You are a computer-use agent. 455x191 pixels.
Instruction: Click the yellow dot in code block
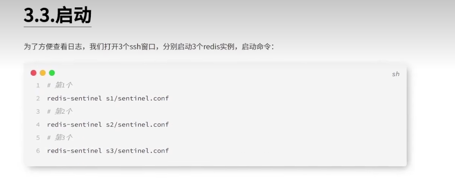tap(43, 73)
